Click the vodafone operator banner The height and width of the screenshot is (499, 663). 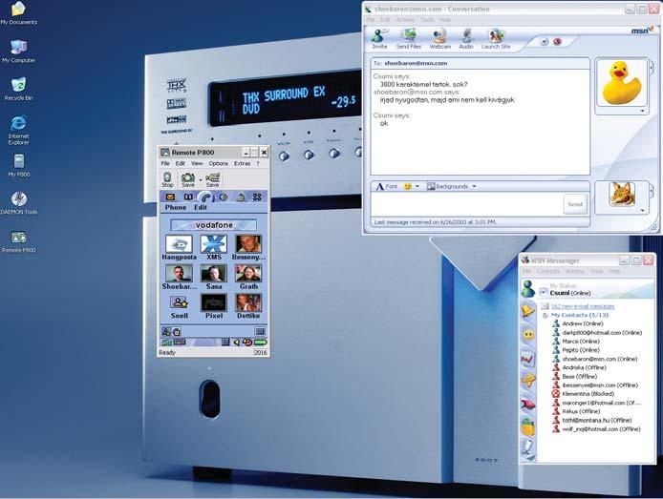(x=214, y=225)
